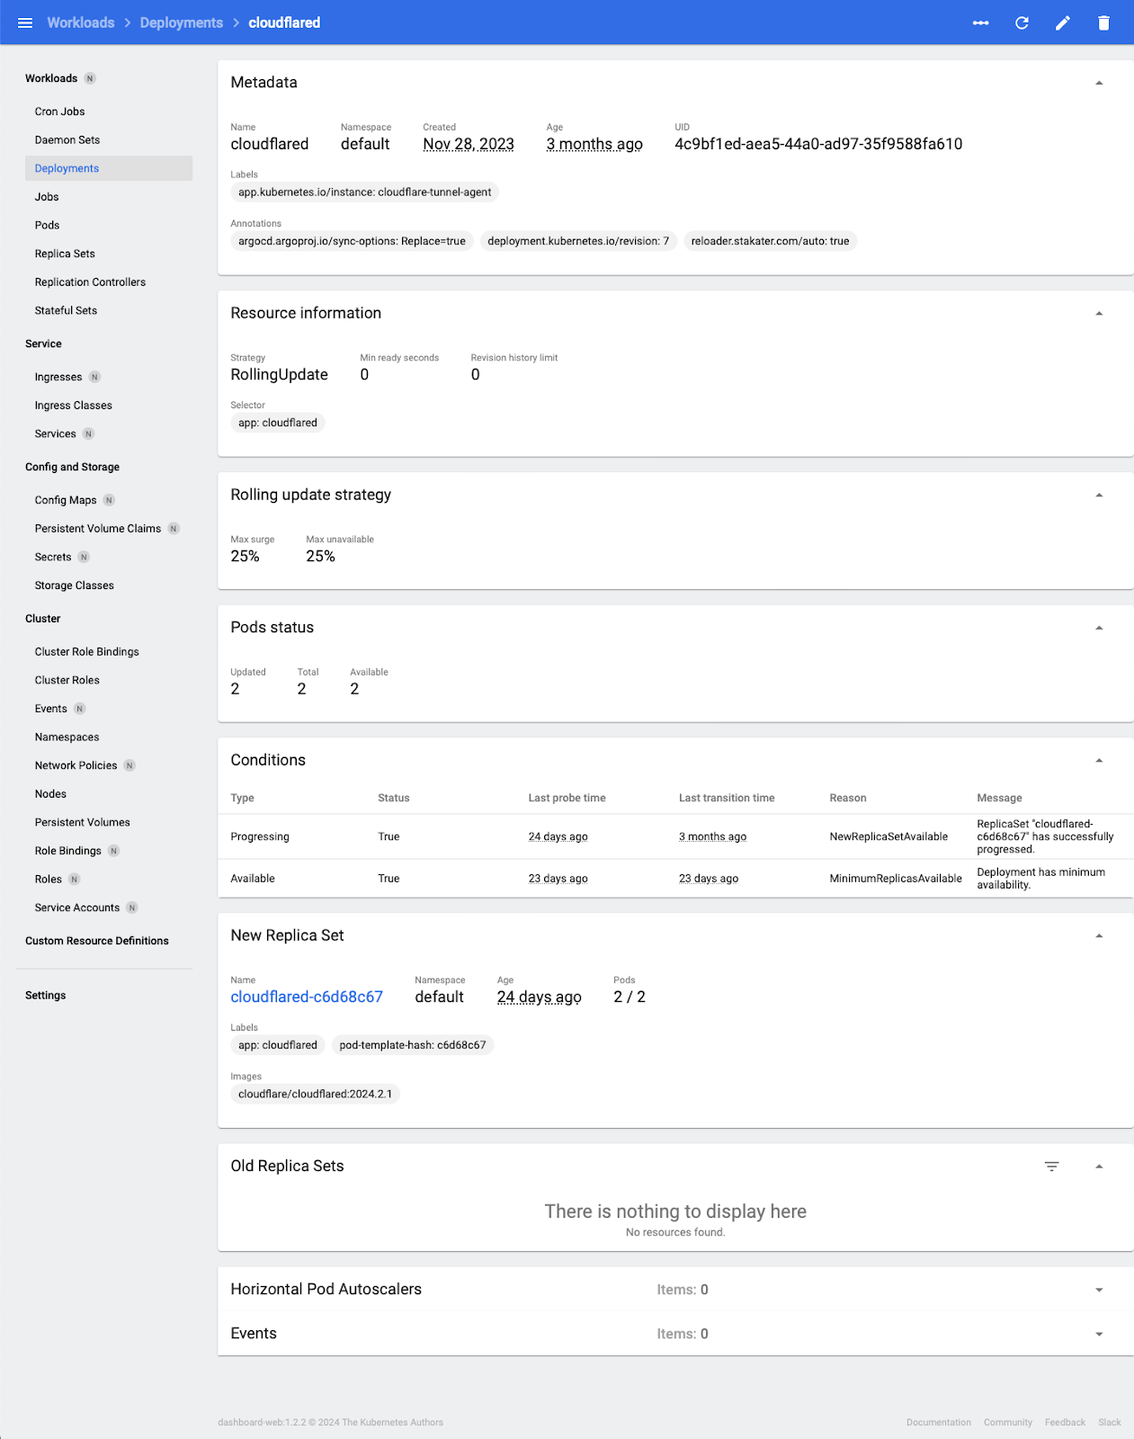Open Persistent Volume Claims in the sidebar

point(98,529)
